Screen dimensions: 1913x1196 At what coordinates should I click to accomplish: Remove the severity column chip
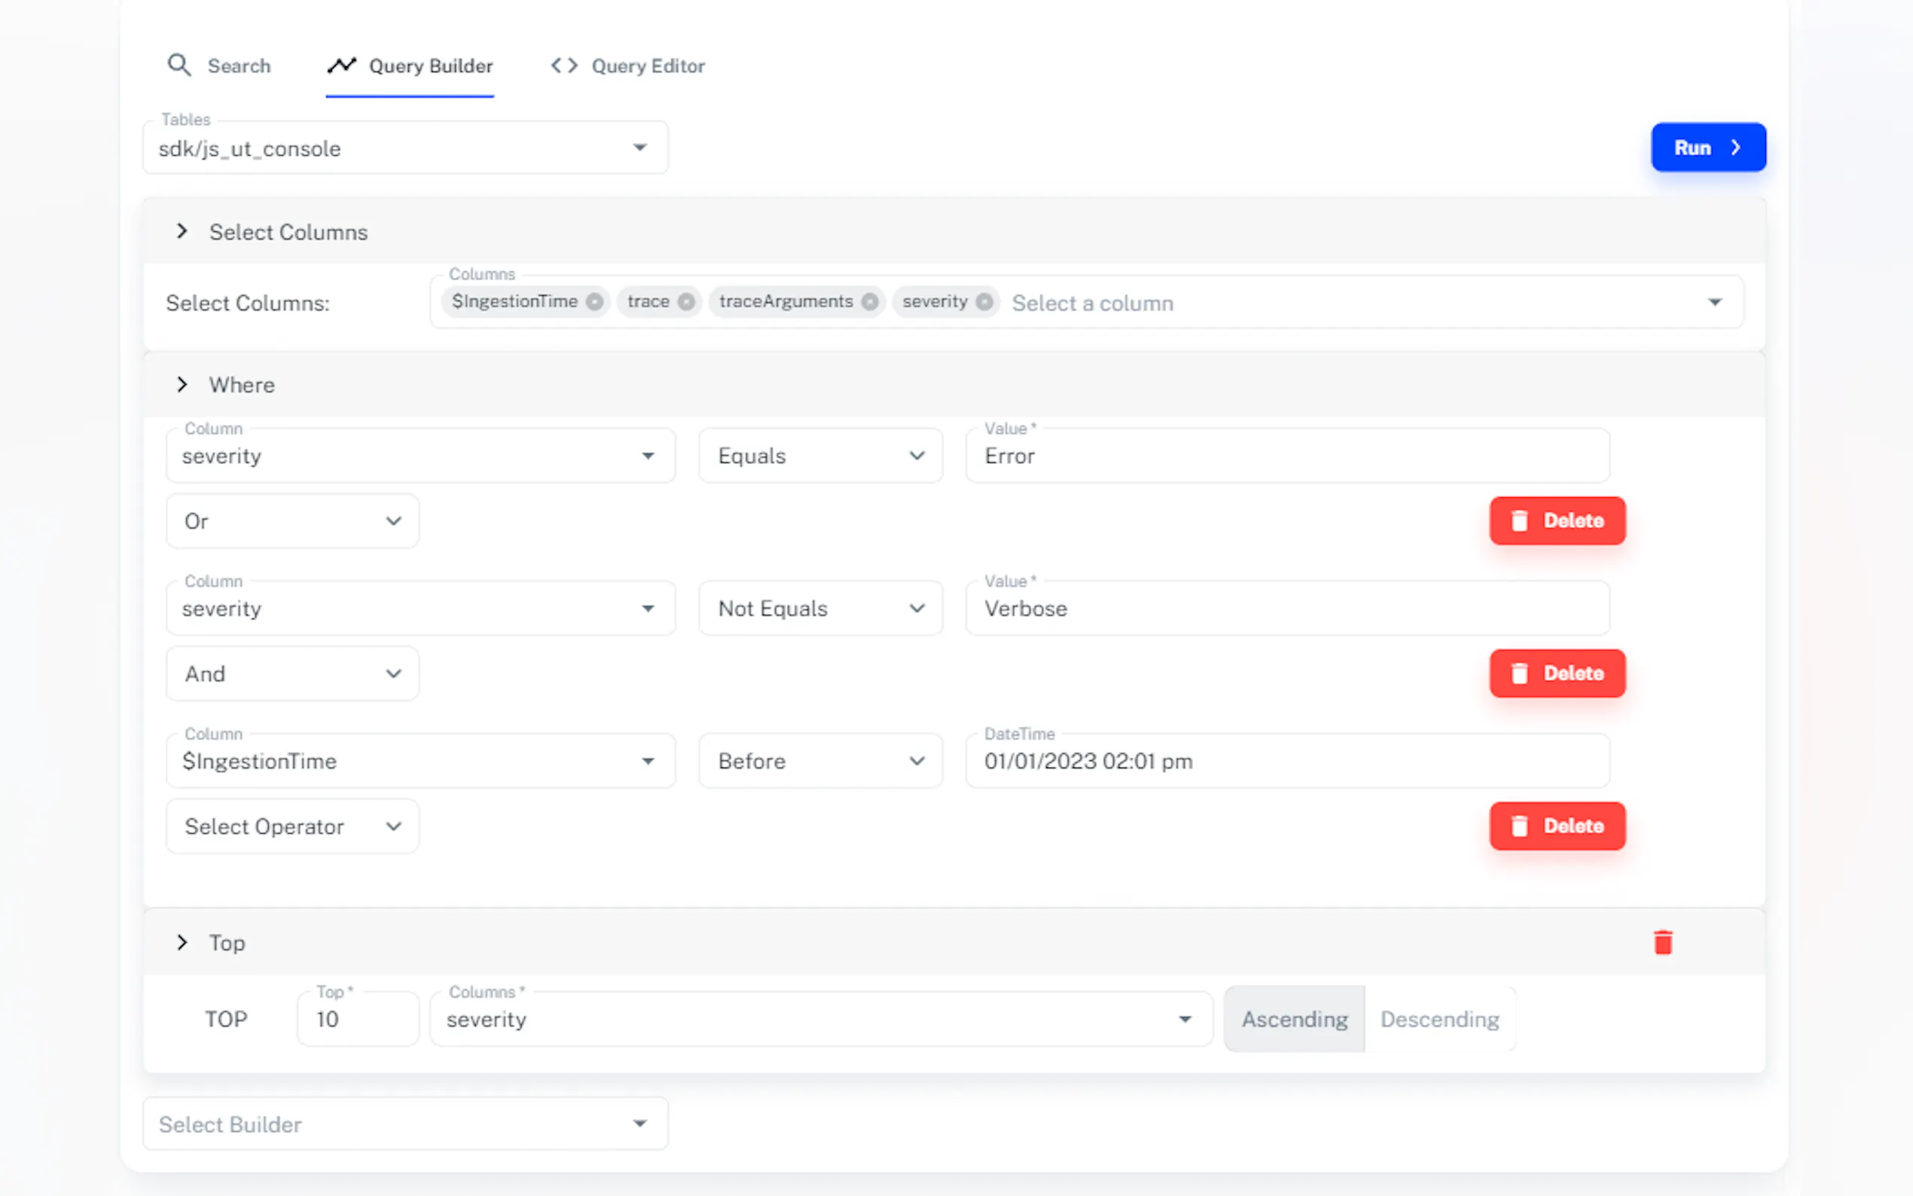pyautogui.click(x=984, y=301)
